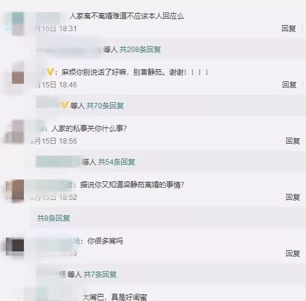Click the gold V badge beside 共70条回复

point(64,105)
